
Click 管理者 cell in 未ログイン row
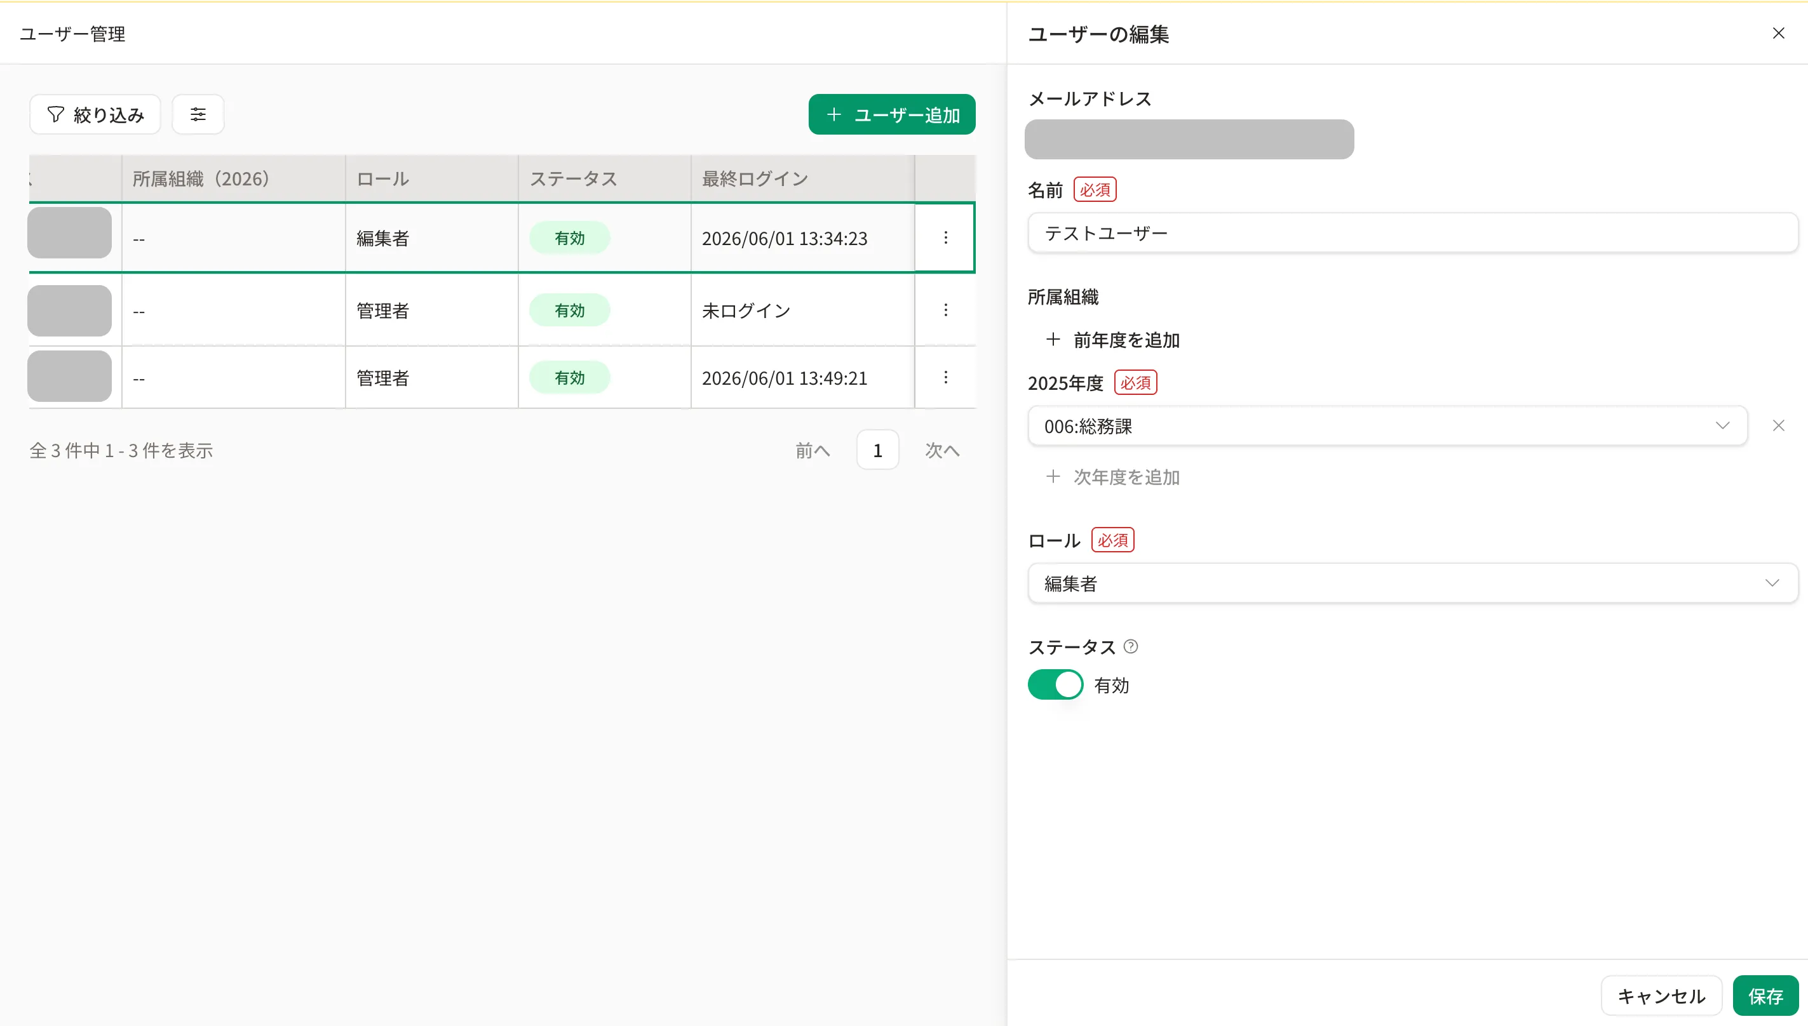click(x=431, y=309)
